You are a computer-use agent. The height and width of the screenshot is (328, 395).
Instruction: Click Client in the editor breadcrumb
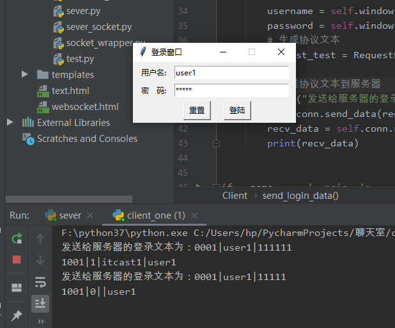pyautogui.click(x=235, y=196)
